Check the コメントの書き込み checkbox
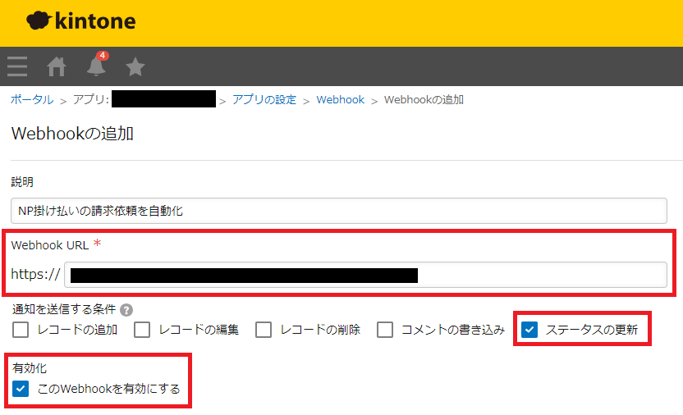The image size is (683, 415). click(385, 330)
